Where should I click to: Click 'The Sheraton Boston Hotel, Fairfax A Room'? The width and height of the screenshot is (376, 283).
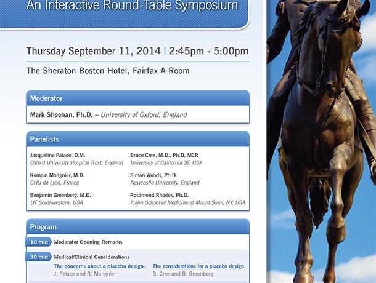point(108,71)
